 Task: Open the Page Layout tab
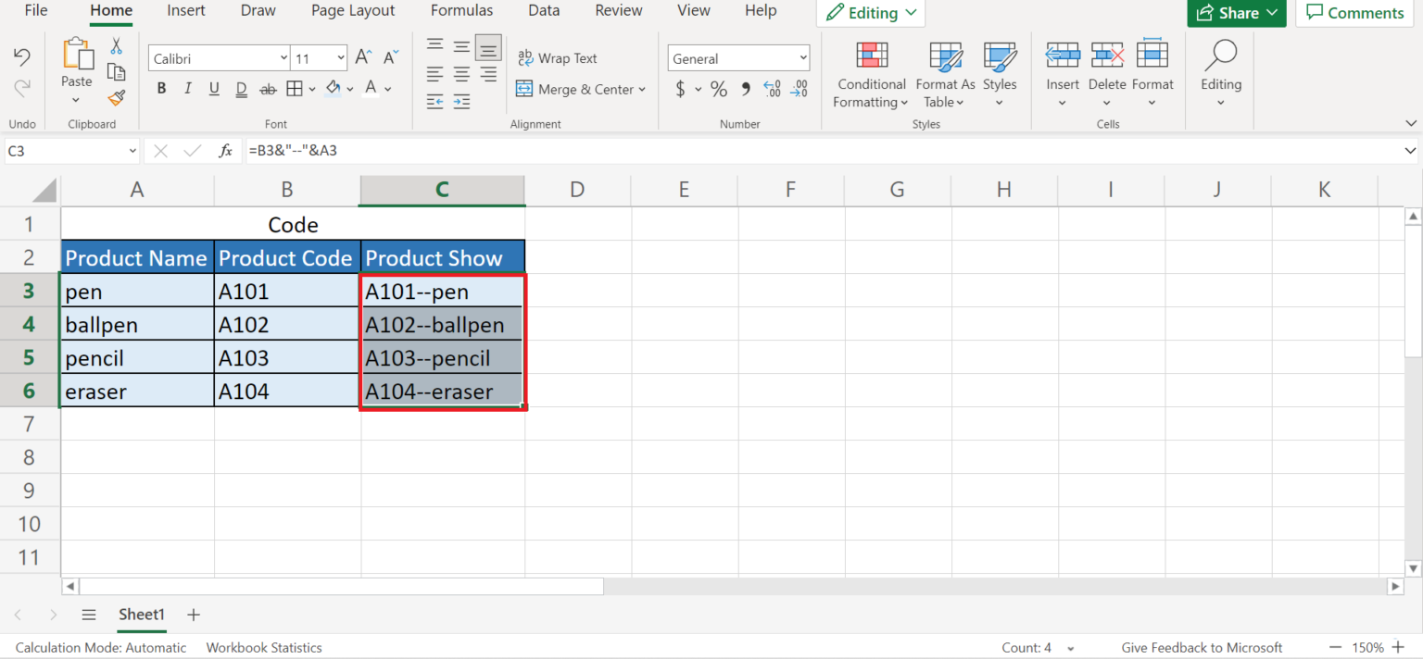353,11
